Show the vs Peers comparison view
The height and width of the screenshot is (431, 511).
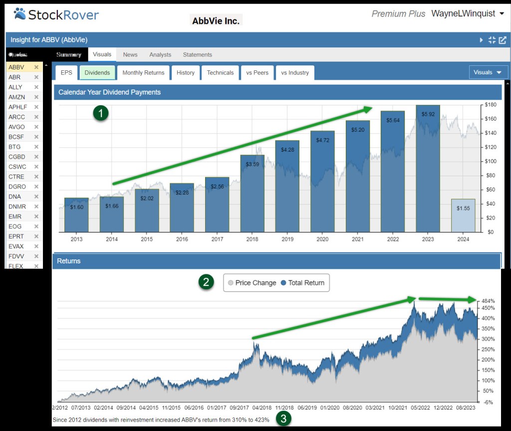257,73
